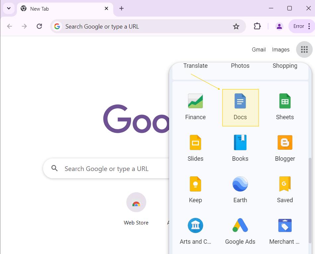Minimize the Chrome window
This screenshot has height=254, width=315.
(271, 8)
